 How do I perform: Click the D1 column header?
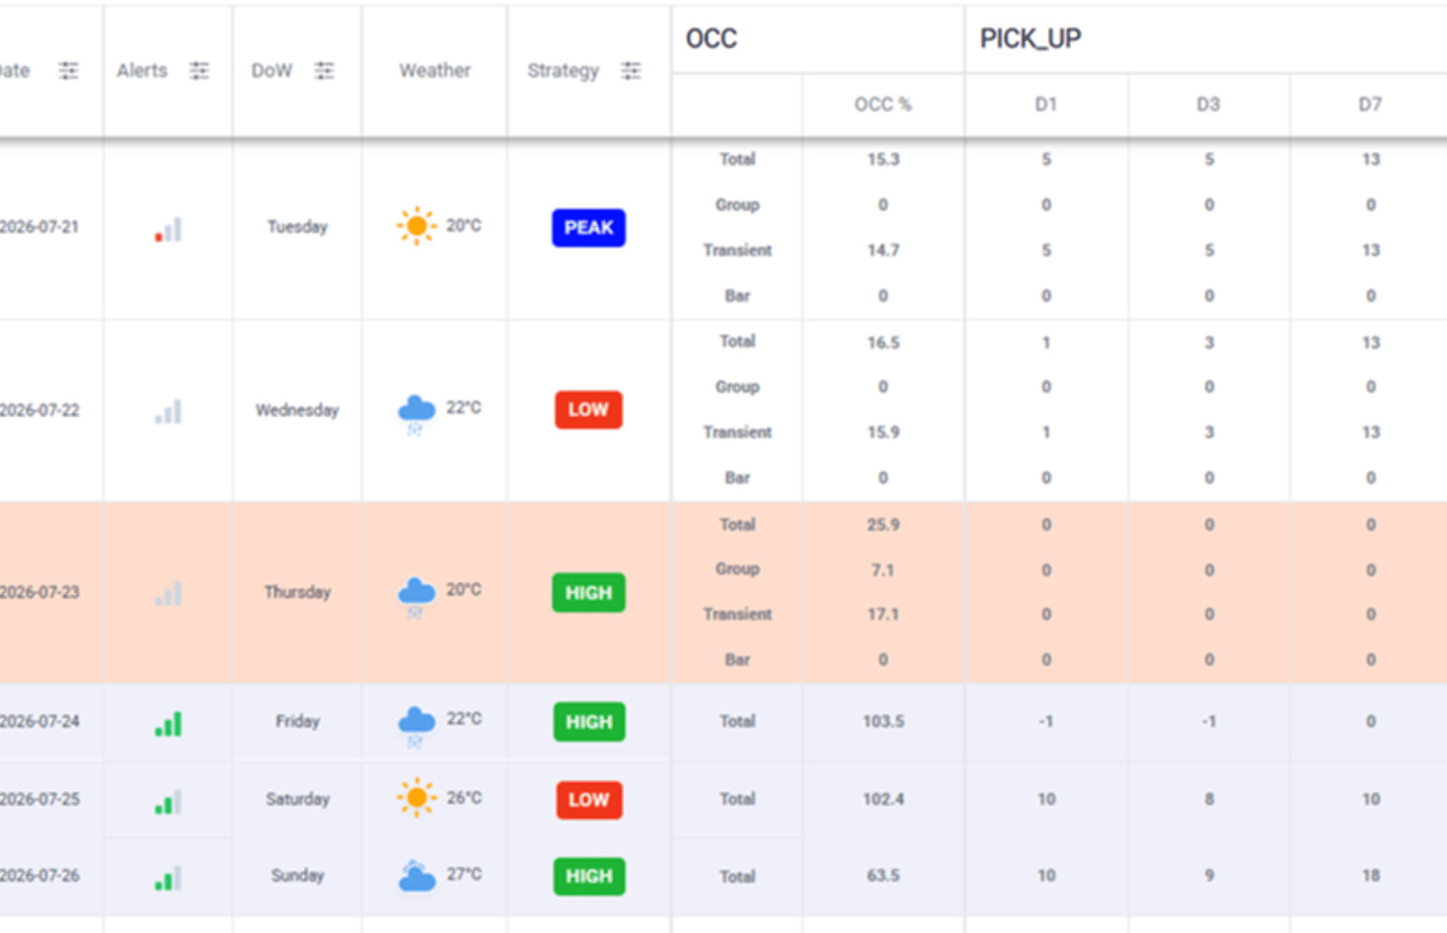click(x=1046, y=105)
